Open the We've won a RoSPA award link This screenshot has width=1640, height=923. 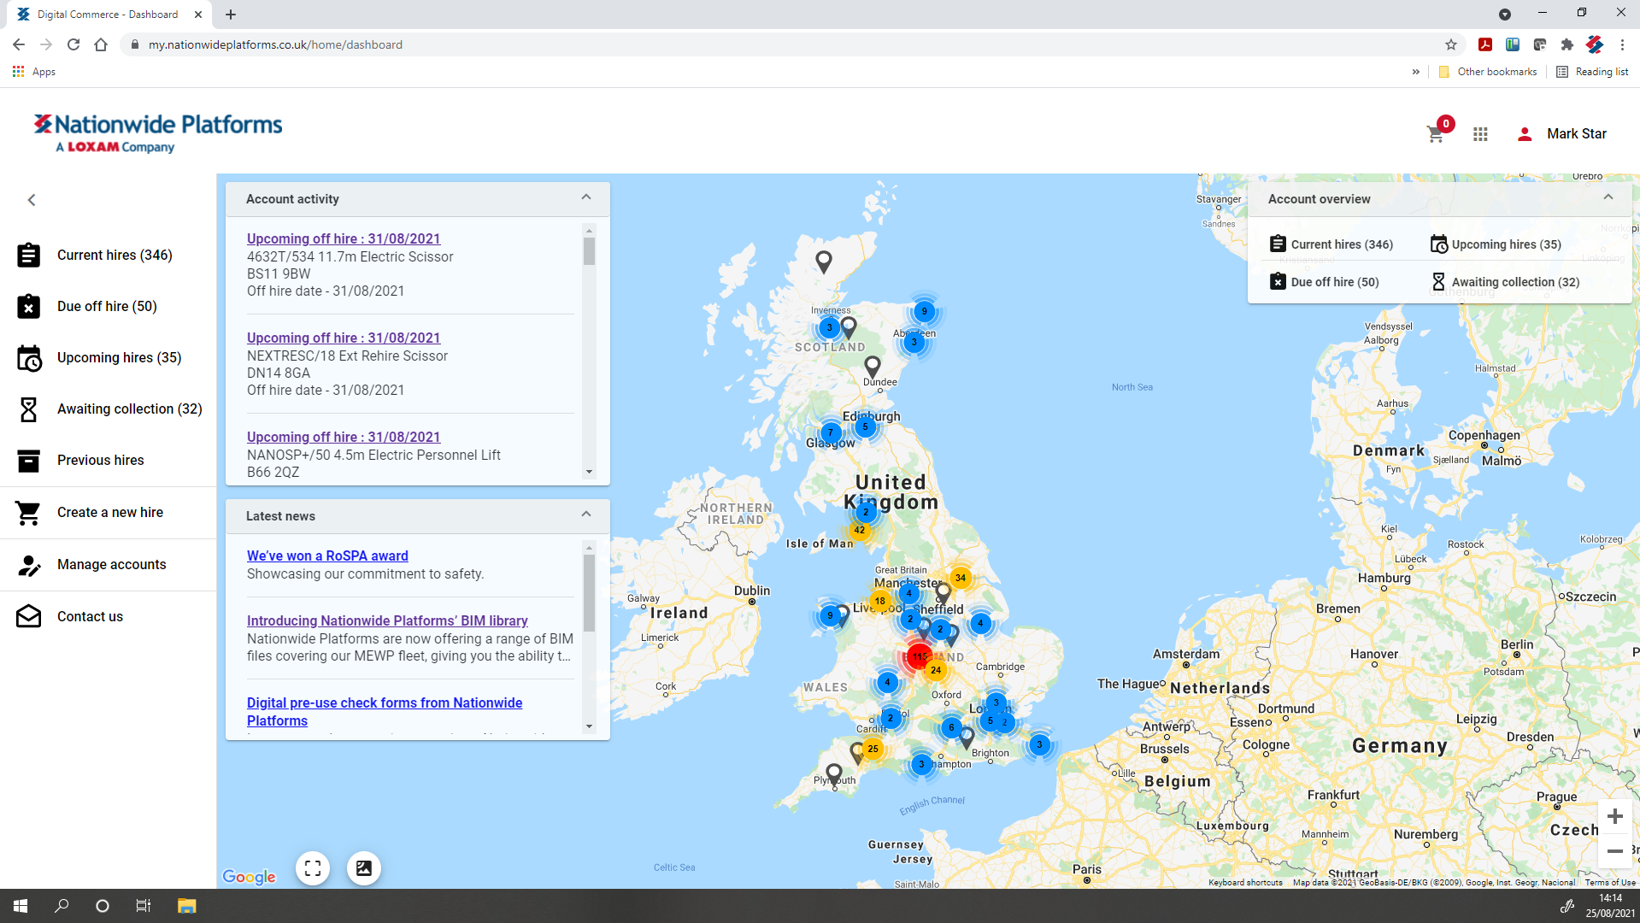pos(327,556)
